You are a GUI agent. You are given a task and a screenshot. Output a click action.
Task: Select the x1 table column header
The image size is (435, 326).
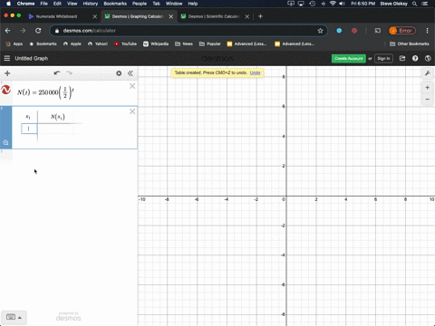(28, 117)
